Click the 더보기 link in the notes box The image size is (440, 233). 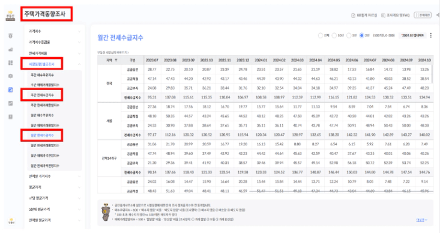point(421,220)
